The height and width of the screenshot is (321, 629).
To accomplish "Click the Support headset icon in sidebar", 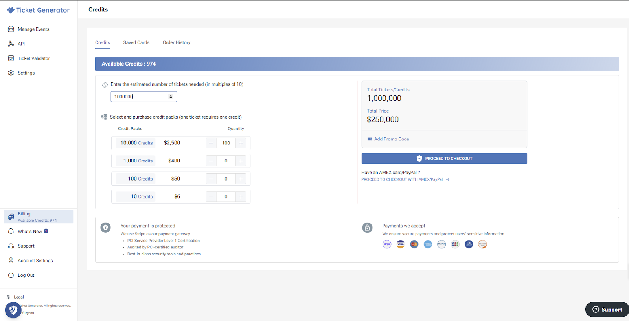I will (x=11, y=246).
